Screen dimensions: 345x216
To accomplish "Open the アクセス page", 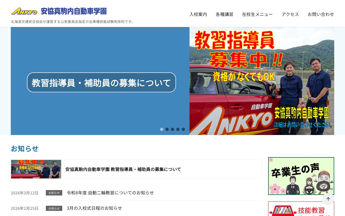I will tap(290, 14).
